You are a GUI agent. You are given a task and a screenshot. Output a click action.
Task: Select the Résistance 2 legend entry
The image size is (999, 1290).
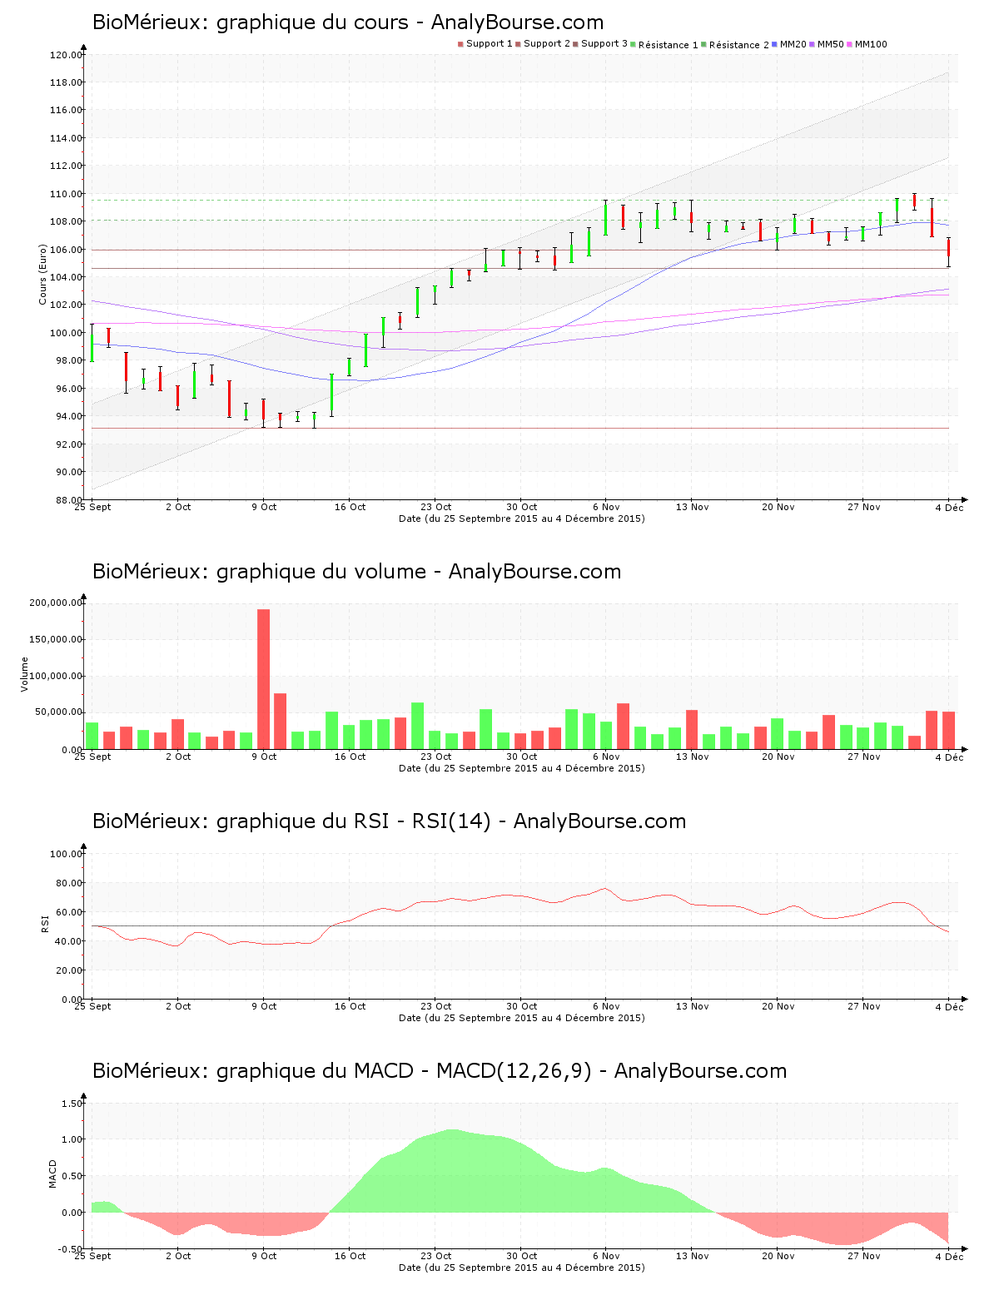(735, 45)
